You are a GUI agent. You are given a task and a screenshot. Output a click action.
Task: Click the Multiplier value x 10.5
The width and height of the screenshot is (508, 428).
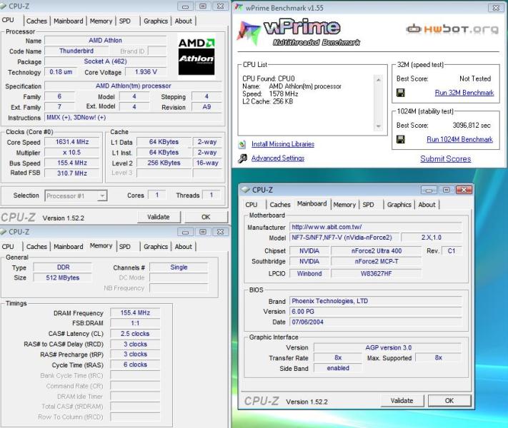[x=72, y=153]
